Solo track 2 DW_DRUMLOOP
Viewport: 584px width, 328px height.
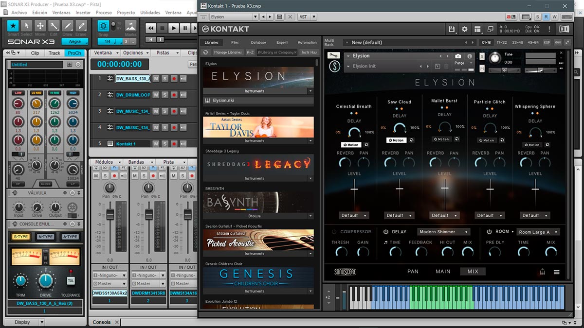(x=164, y=95)
